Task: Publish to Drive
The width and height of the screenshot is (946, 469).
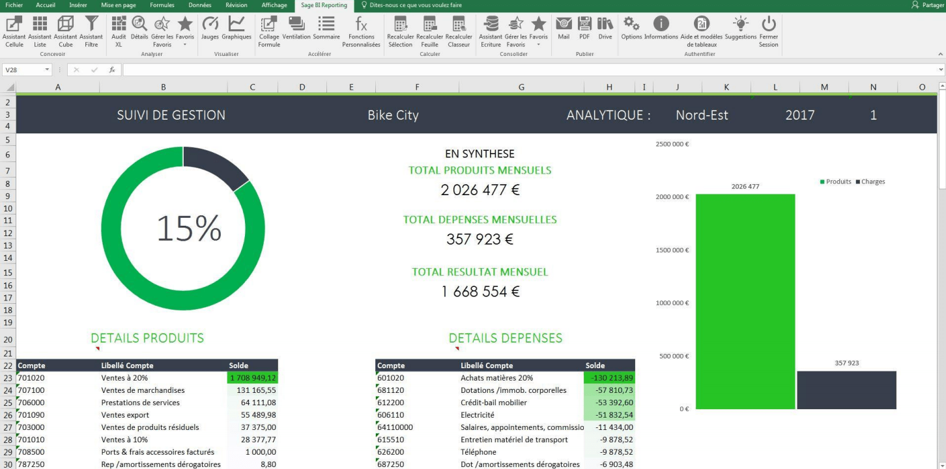Action: point(605,28)
